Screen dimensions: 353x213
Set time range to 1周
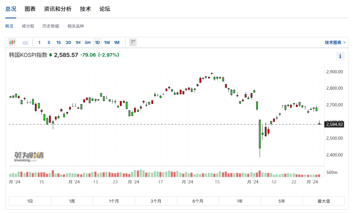pyautogui.click(x=72, y=201)
